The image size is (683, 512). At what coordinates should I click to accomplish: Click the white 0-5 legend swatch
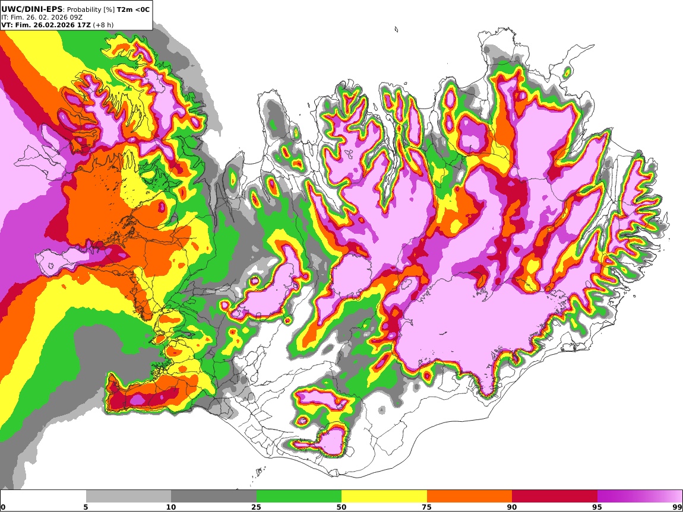43,497
